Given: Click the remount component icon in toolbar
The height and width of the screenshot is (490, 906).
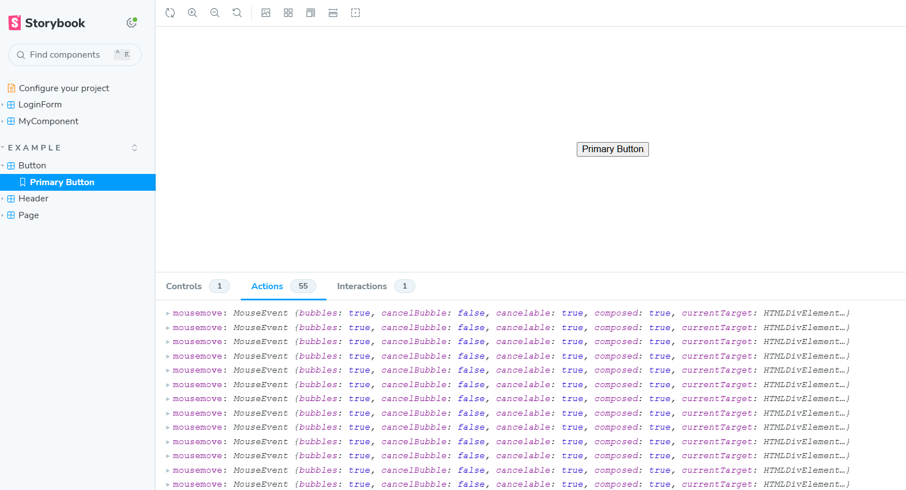Looking at the screenshot, I should [x=170, y=13].
